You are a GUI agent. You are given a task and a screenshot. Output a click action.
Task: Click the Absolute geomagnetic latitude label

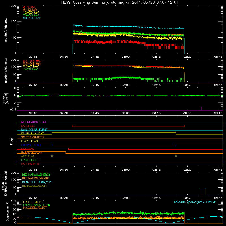point(195,202)
